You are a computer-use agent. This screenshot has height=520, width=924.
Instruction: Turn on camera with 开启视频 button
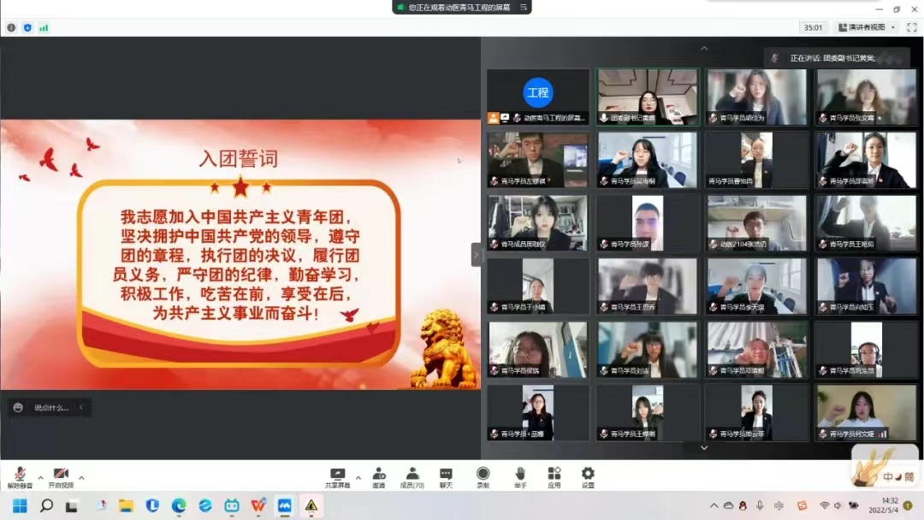pos(61,475)
